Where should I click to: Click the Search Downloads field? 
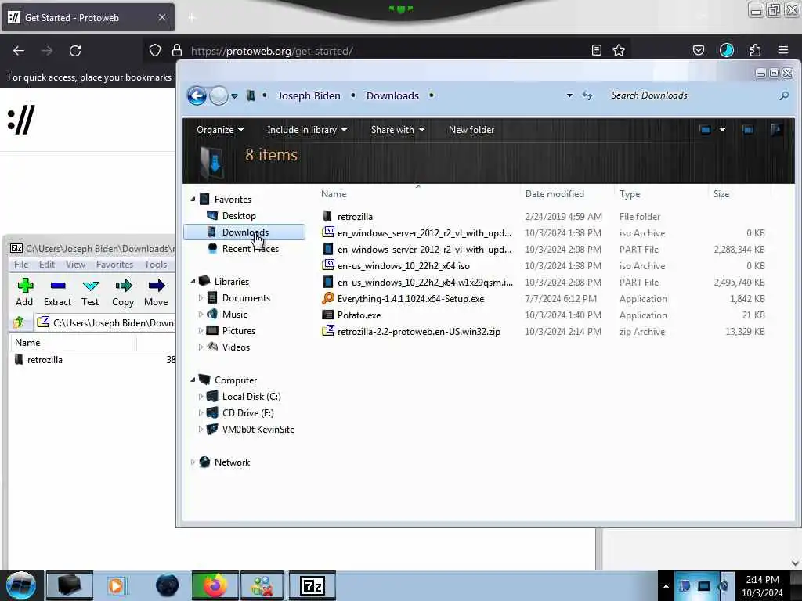click(x=692, y=95)
